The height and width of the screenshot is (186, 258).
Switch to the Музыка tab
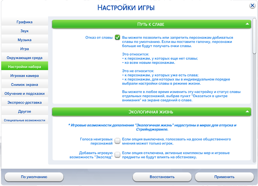(x=25, y=40)
